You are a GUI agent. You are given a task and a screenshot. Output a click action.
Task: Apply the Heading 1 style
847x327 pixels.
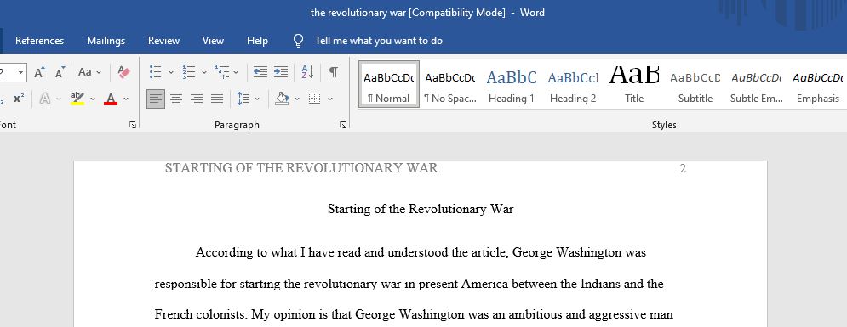(511, 84)
